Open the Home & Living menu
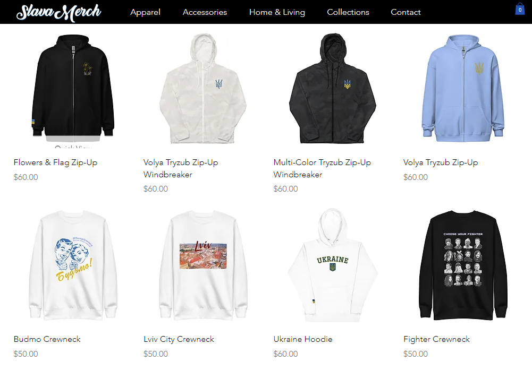The image size is (532, 370). coord(277,12)
